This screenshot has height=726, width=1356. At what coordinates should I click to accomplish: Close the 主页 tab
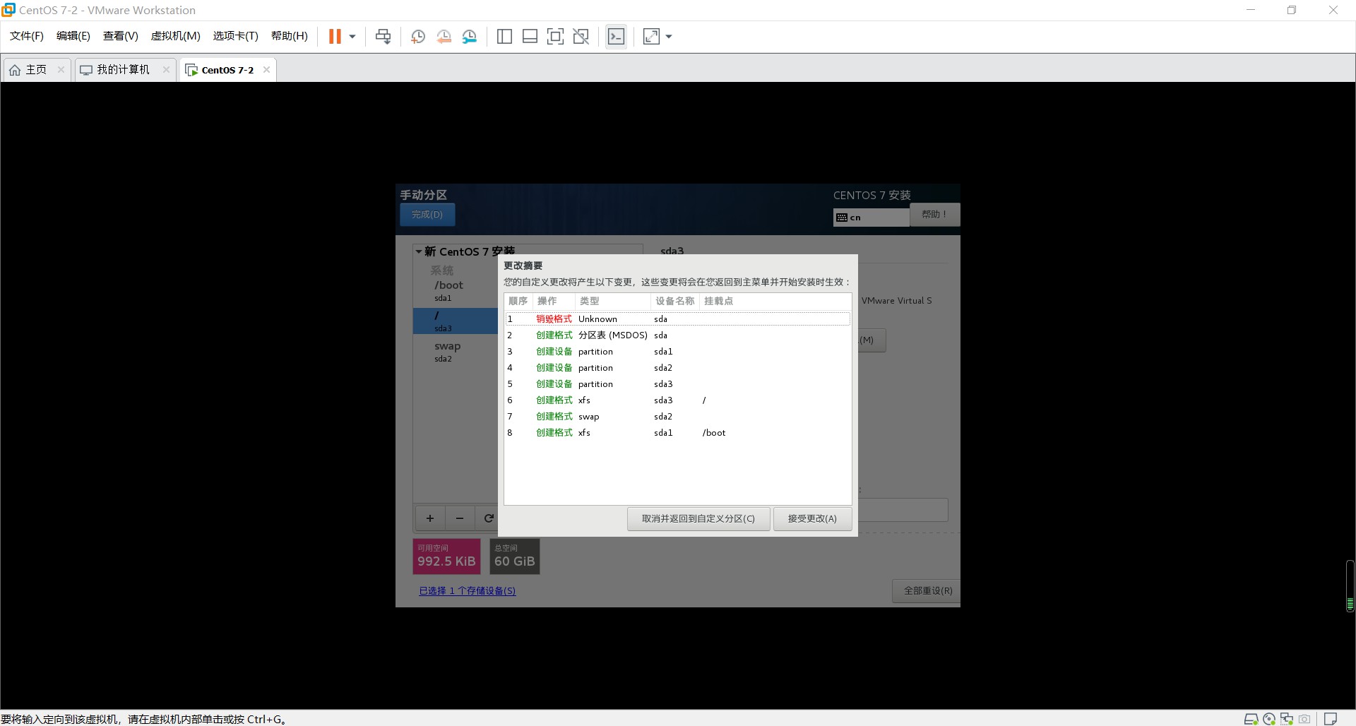[61, 69]
